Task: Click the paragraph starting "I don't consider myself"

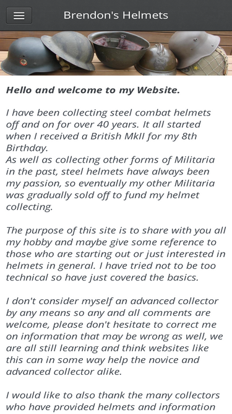Action: pos(114,336)
